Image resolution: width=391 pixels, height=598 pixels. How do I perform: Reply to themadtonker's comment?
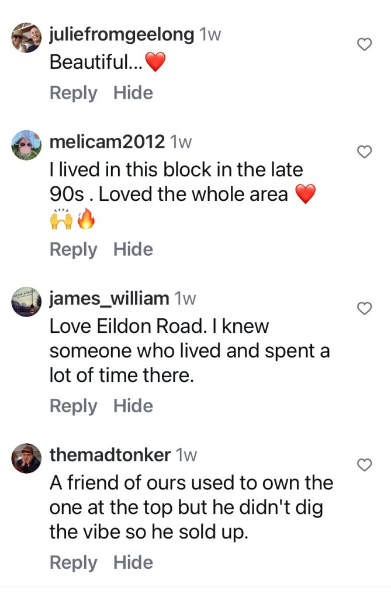[x=73, y=562]
